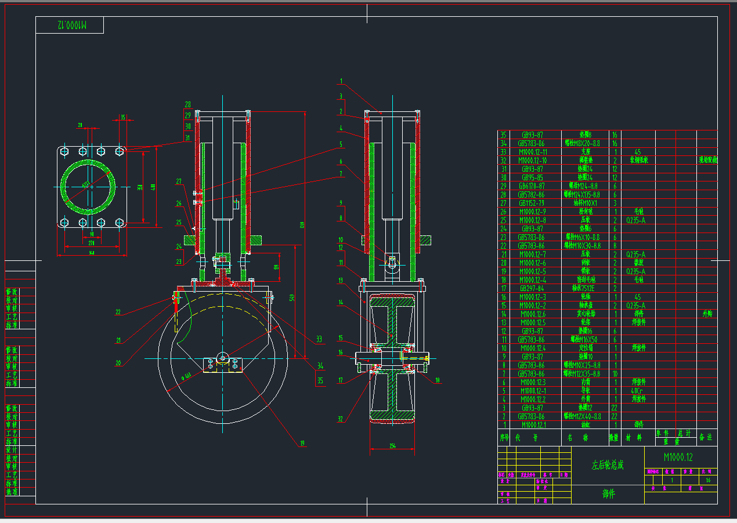Click the 螺栓M12X40-8.8 name cell
The height and width of the screenshot is (523, 737).
[583, 416]
